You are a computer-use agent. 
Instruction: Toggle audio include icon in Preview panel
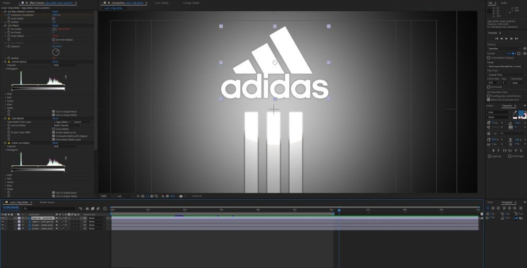pos(514,53)
